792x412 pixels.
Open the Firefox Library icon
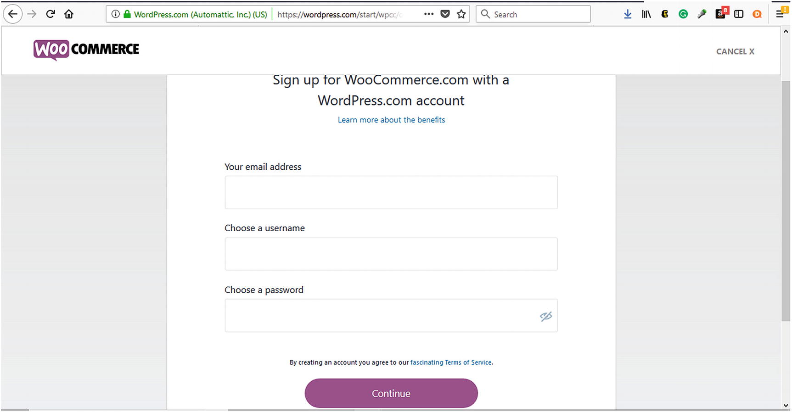(x=646, y=14)
